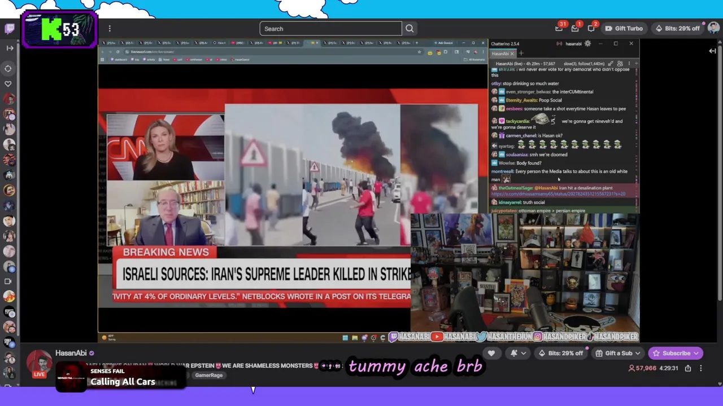Click the follow heart button
The height and width of the screenshot is (406, 723).
491,353
